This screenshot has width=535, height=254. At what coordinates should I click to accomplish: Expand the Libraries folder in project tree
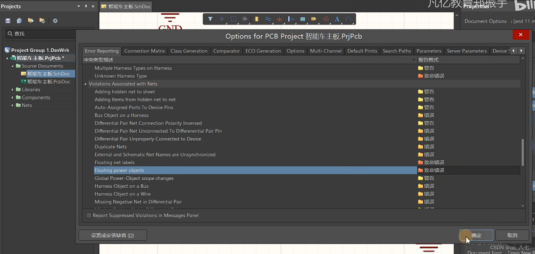click(x=13, y=90)
